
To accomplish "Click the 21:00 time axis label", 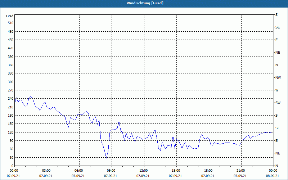I will coord(241,171).
